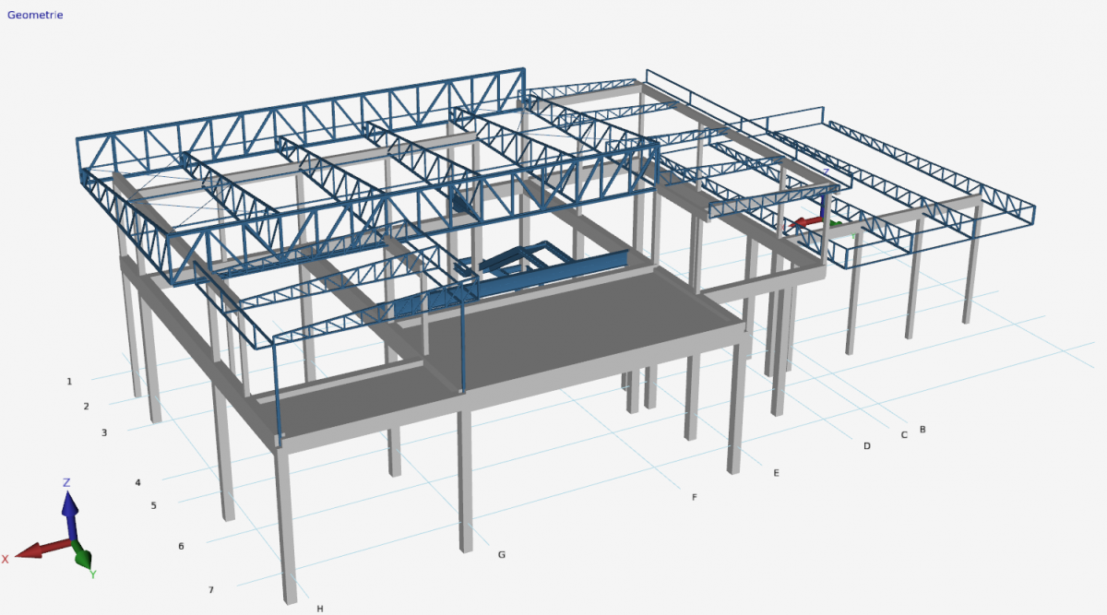
Task: Click grid axis label E
Action: click(776, 473)
